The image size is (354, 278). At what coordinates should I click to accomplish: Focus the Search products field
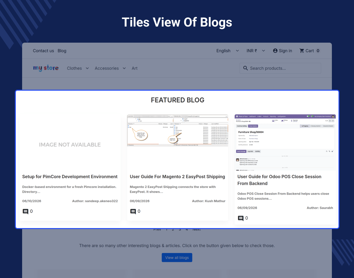[280, 68]
